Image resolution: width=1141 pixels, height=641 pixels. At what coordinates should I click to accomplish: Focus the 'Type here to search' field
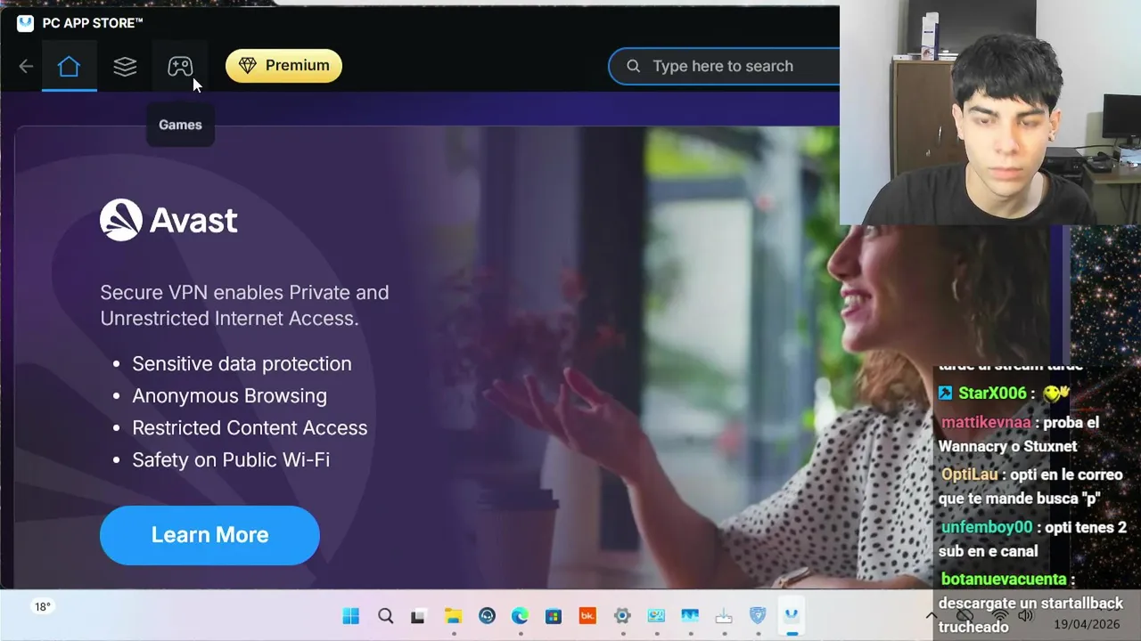[x=724, y=66]
